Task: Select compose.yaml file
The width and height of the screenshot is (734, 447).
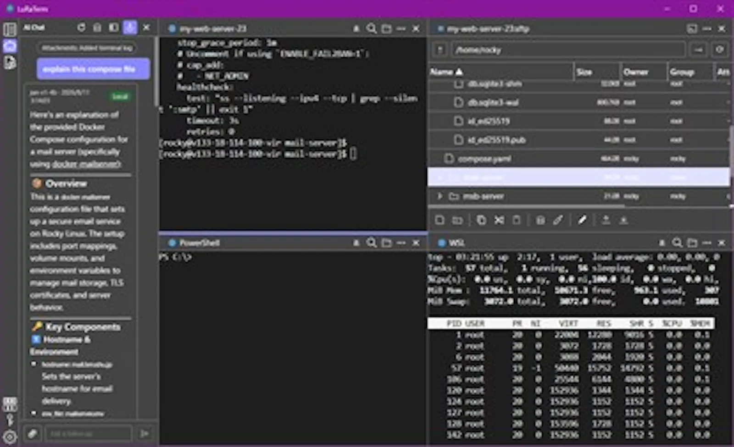Action: [x=579, y=159]
